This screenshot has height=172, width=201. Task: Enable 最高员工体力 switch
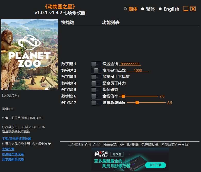pos(96,83)
